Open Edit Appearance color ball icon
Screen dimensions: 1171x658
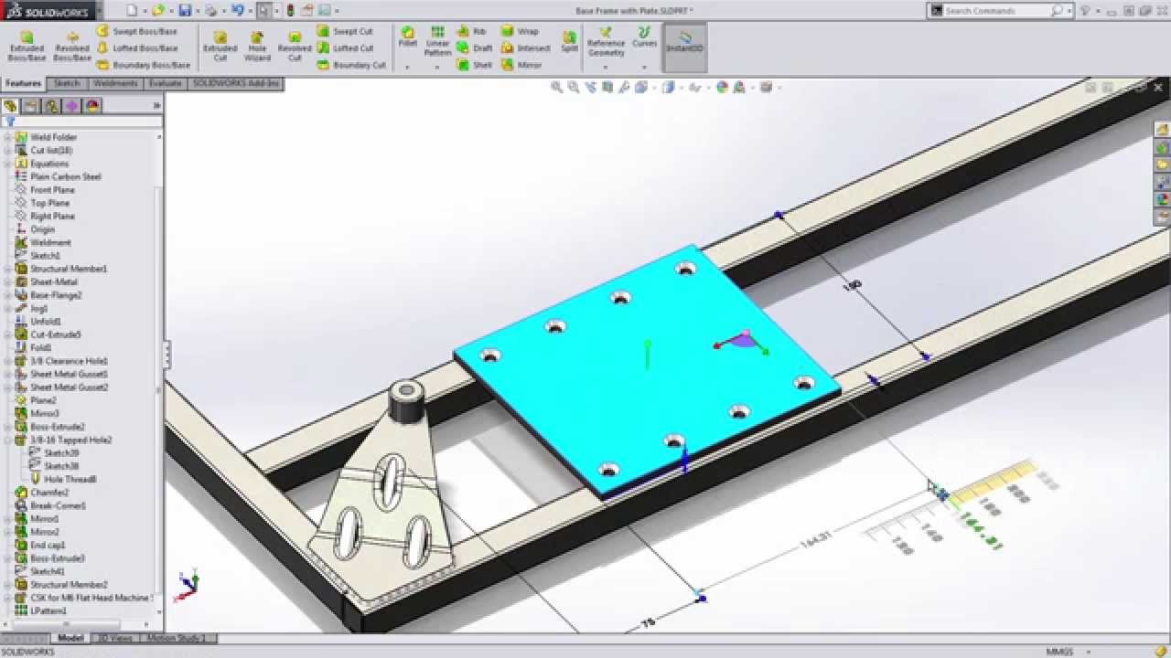pyautogui.click(x=722, y=88)
